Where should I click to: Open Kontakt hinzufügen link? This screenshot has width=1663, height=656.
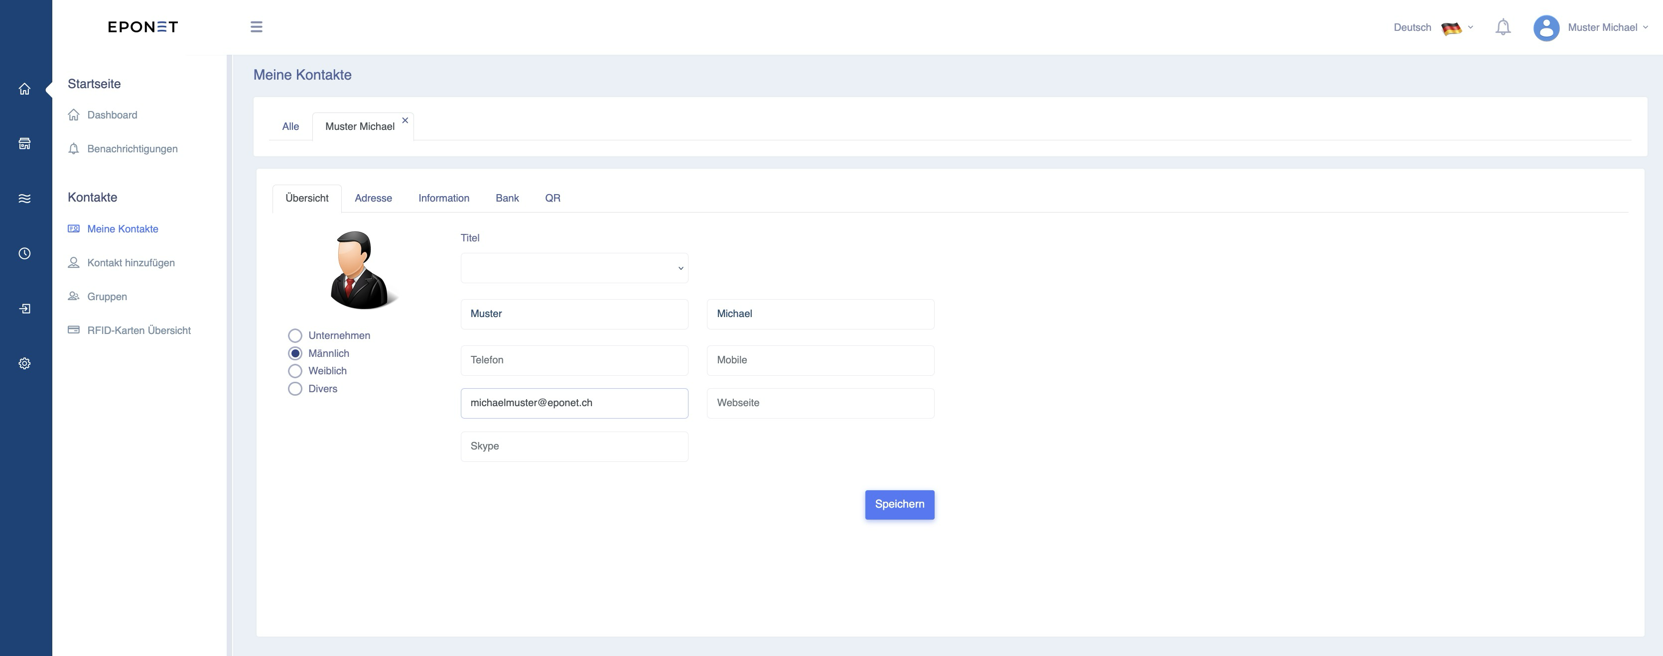131,262
